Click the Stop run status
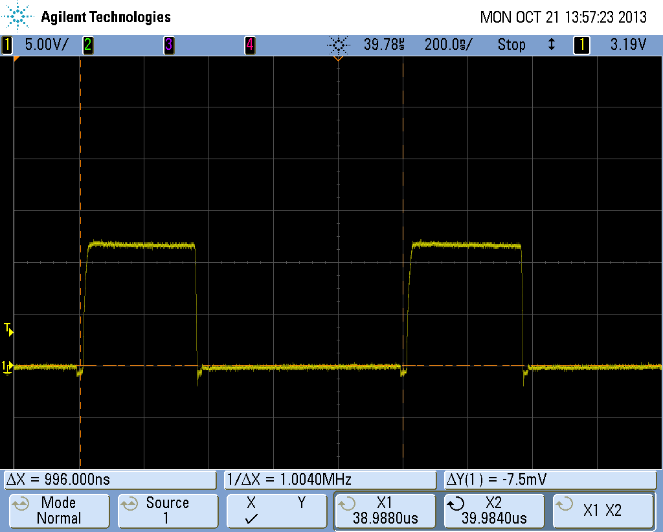 click(x=511, y=45)
